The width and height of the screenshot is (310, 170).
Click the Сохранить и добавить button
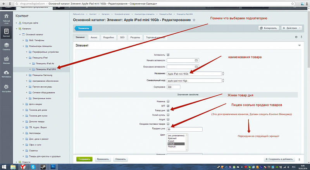[279, 159]
